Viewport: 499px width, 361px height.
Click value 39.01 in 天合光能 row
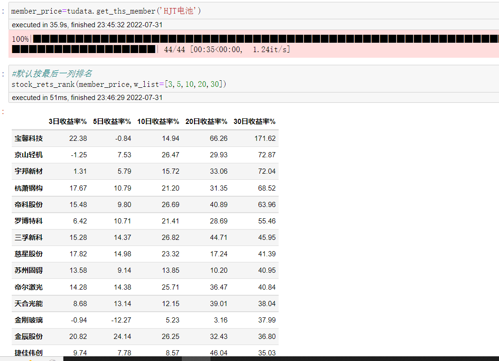point(218,303)
